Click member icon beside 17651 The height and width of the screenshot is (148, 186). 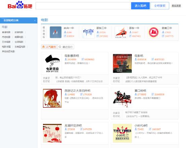pyautogui.click(x=163, y=32)
